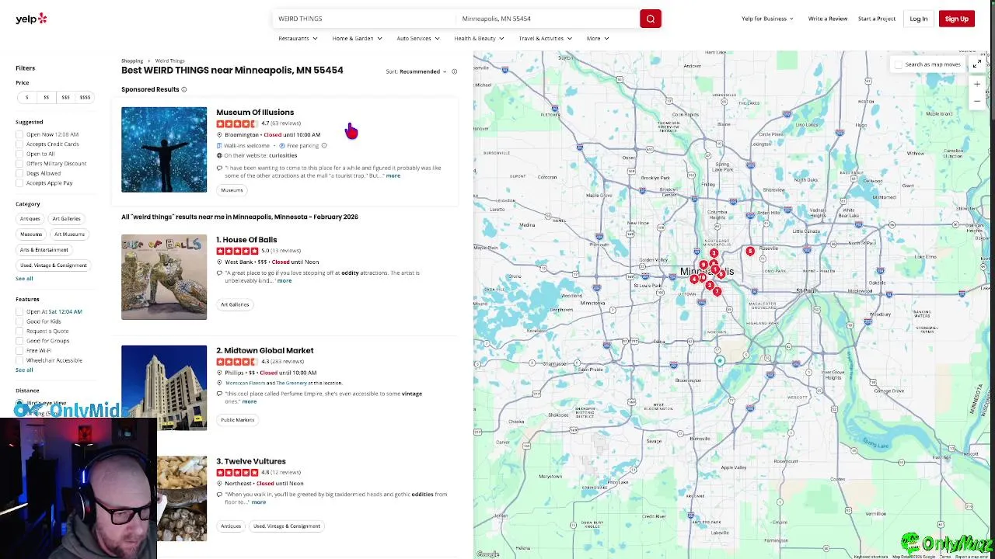Image resolution: width=995 pixels, height=559 pixels.
Task: Open Write a Review link
Action: click(828, 19)
